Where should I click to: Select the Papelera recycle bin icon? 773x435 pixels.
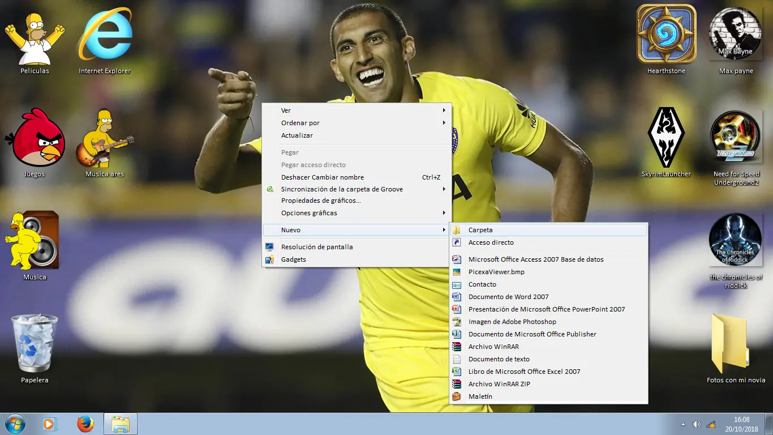35,349
